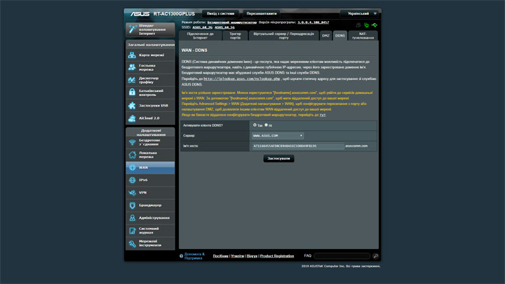The width and height of the screenshot is (505, 284).
Task: Switch to NAT-тунелювання tab
Action: (x=363, y=36)
